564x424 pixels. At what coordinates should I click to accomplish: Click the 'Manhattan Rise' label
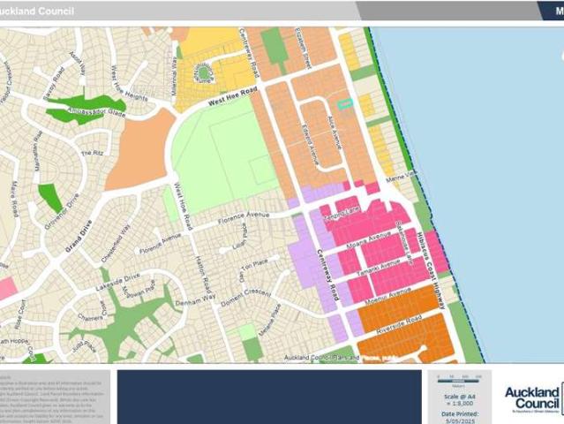coord(37,151)
